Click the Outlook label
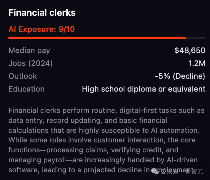Image resolution: width=210 pixels, height=180 pixels. (23, 76)
